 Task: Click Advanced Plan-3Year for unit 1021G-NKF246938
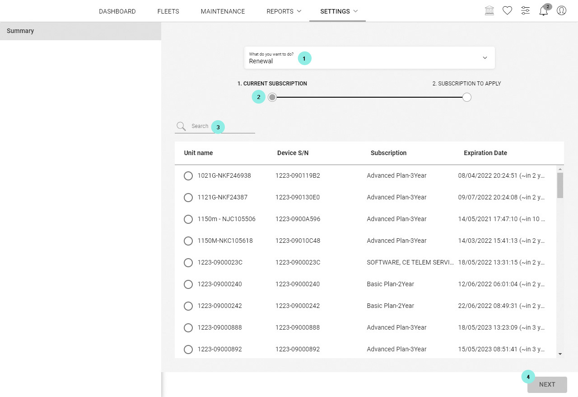pos(396,175)
